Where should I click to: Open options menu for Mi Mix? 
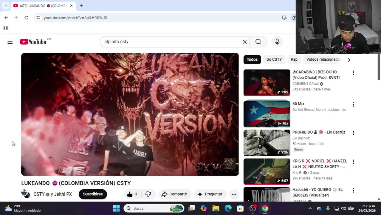tap(353, 105)
